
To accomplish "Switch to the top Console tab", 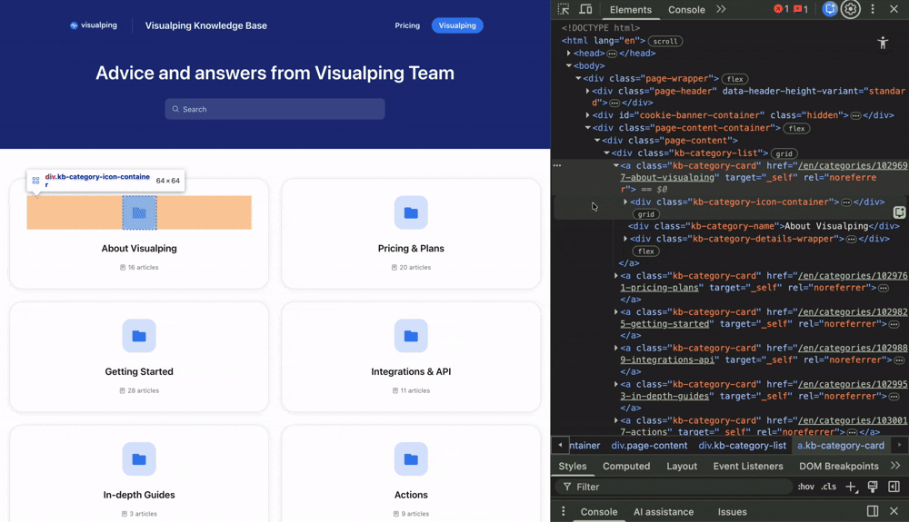I will (x=686, y=10).
